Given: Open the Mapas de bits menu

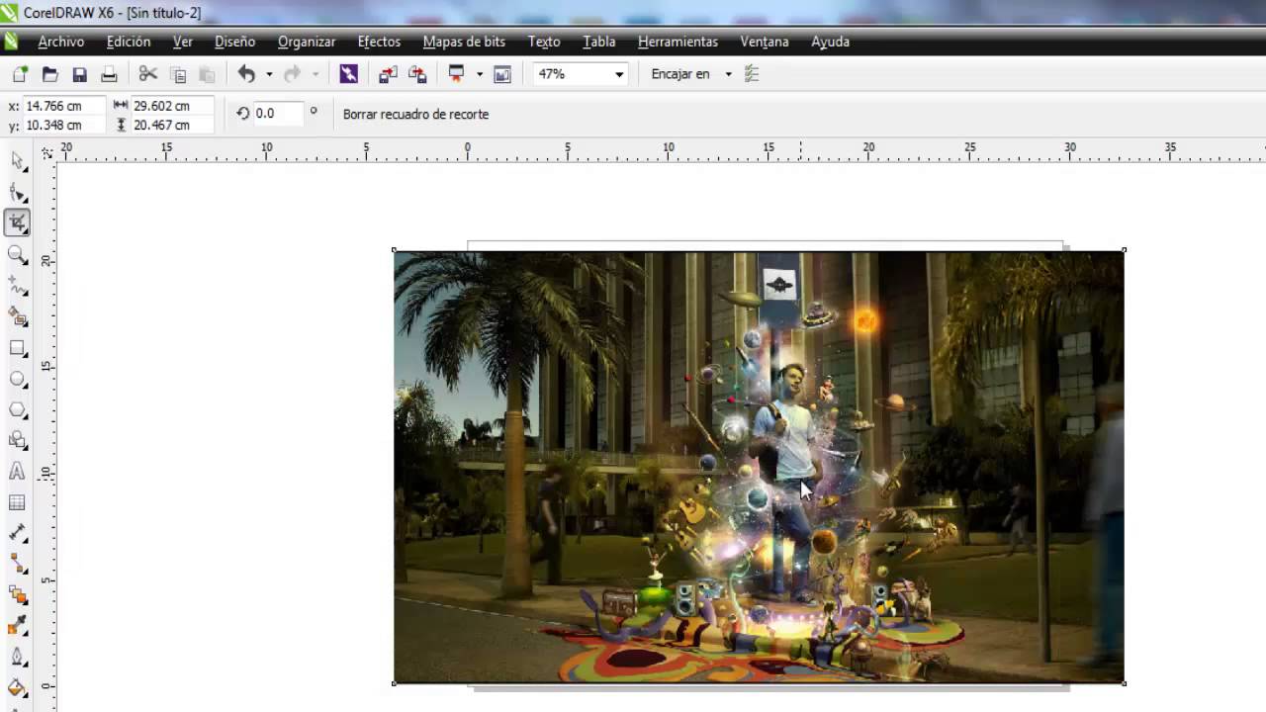Looking at the screenshot, I should [x=464, y=42].
